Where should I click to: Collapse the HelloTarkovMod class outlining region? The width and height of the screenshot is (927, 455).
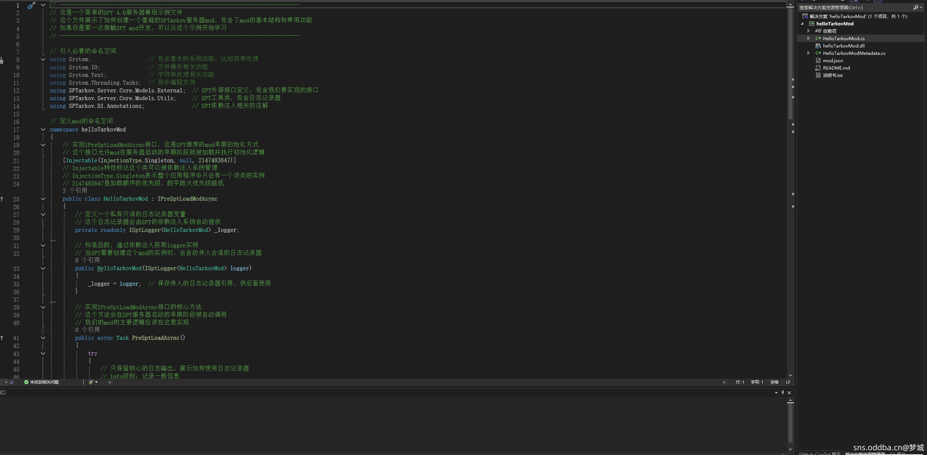[x=43, y=199]
